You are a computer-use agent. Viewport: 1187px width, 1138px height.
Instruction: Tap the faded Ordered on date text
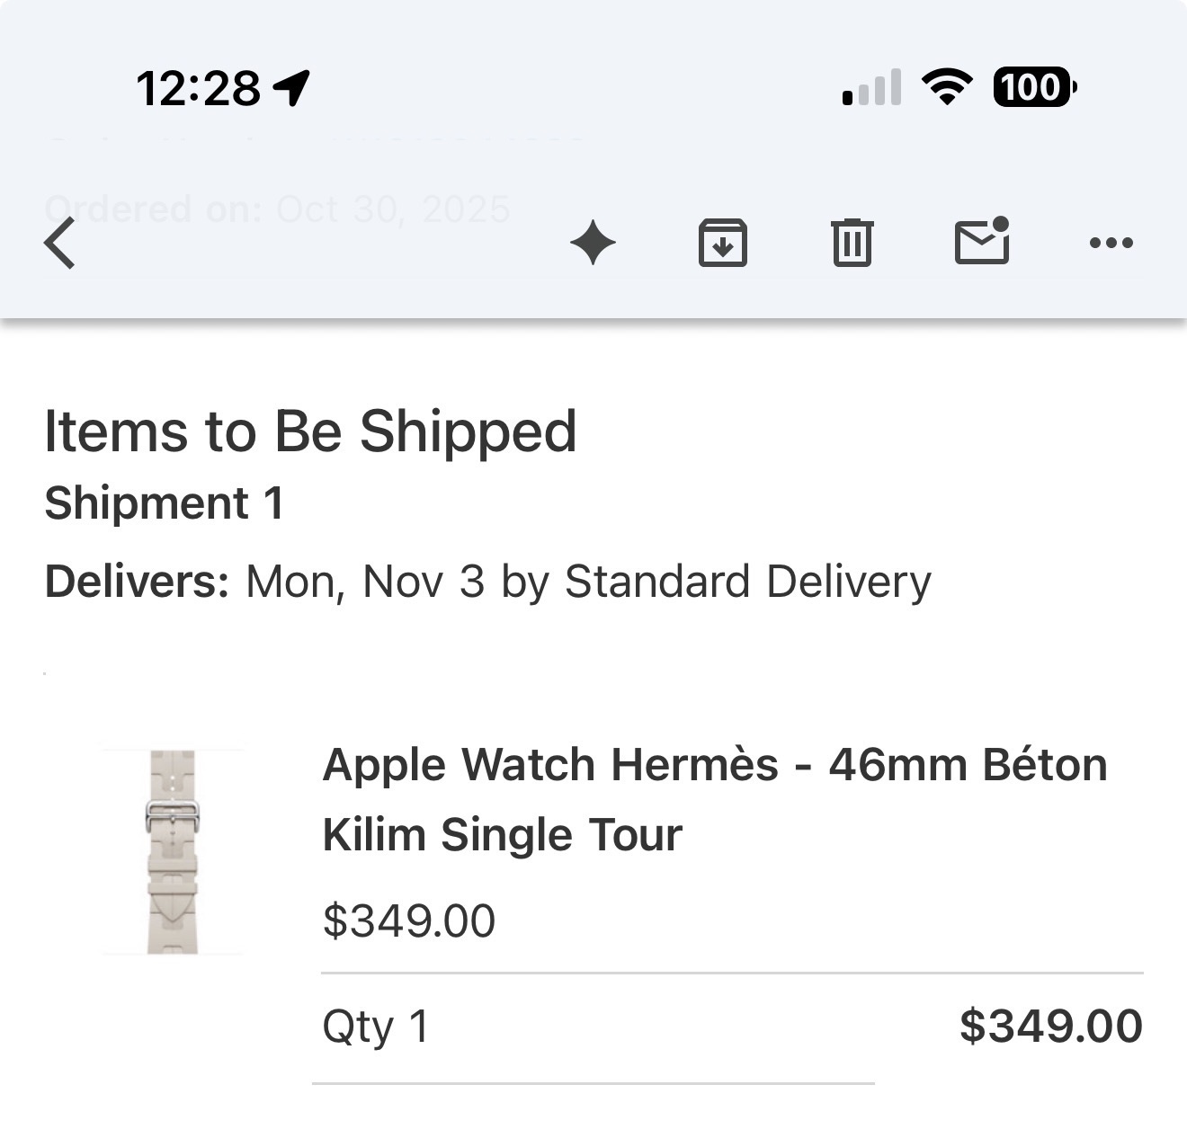277,209
